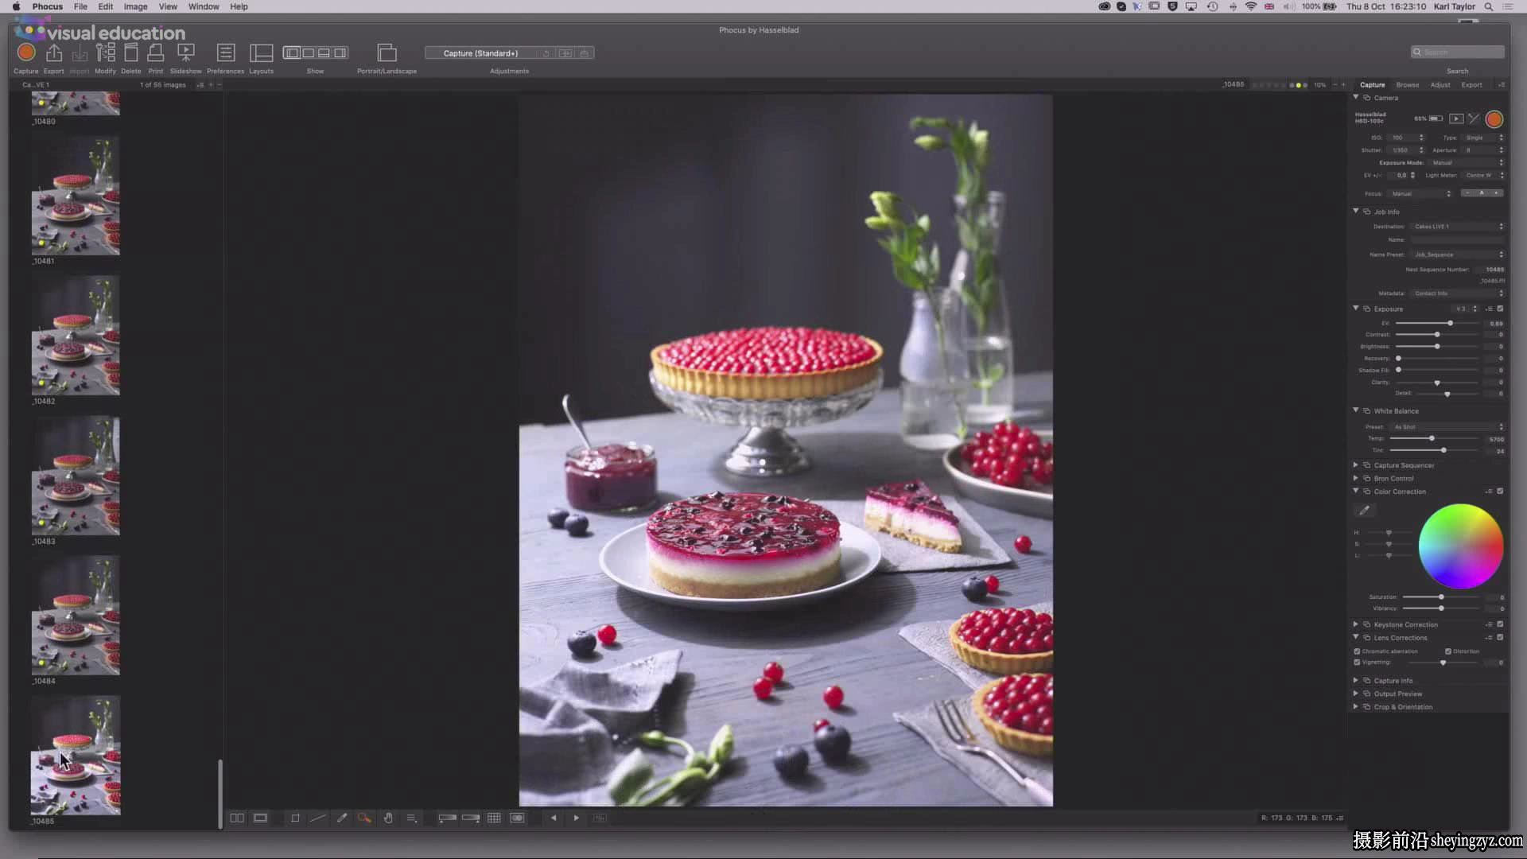Toggle the grid overlay icon
This screenshot has width=1527, height=859.
coord(494,818)
